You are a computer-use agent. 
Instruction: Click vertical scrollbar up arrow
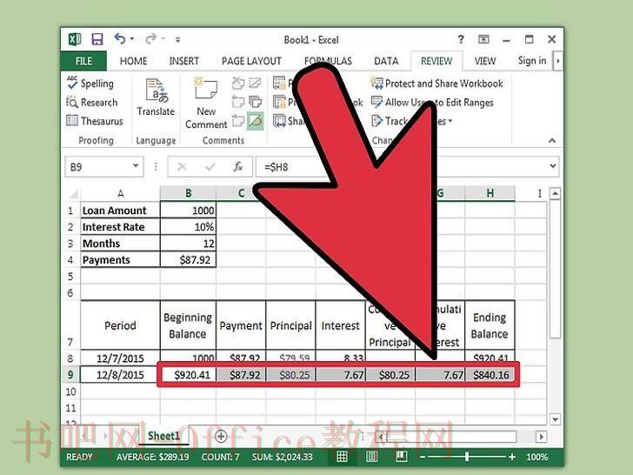click(x=555, y=193)
